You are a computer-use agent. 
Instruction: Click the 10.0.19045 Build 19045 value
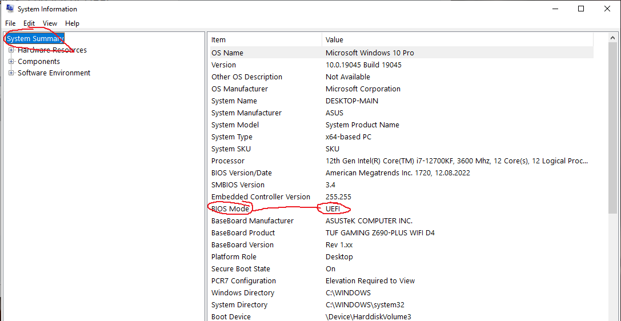tap(363, 65)
